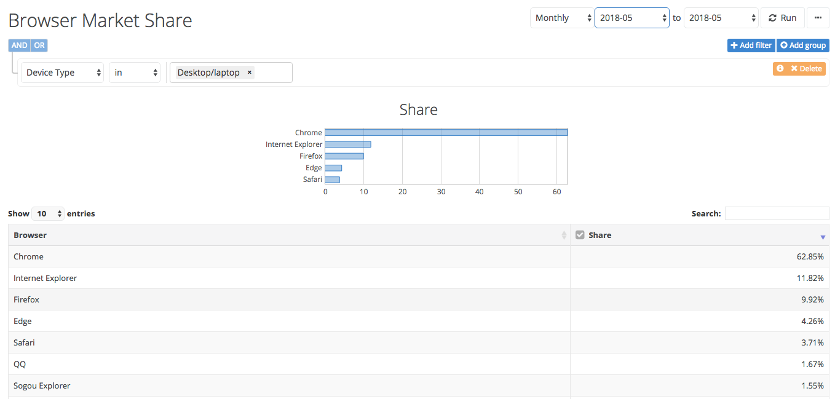The width and height of the screenshot is (835, 399).
Task: Open the 'in' operator dropdown
Action: coord(135,73)
